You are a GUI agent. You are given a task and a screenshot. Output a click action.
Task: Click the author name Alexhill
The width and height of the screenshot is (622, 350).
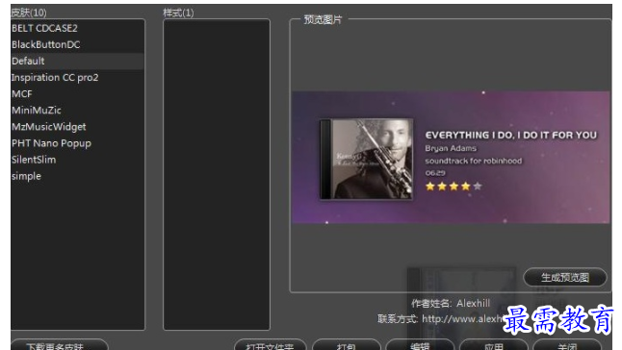pyautogui.click(x=474, y=303)
